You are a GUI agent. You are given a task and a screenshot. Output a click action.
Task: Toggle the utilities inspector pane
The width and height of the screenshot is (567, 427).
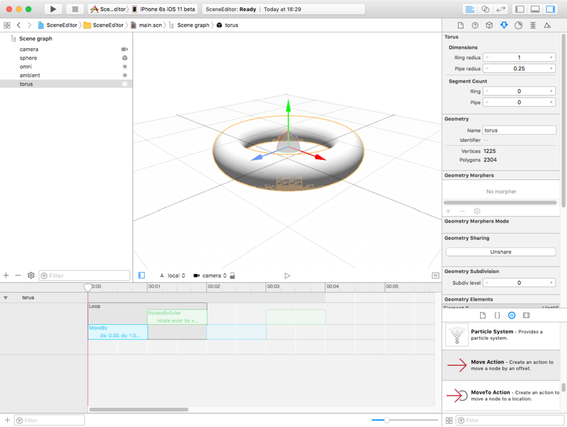(551, 9)
